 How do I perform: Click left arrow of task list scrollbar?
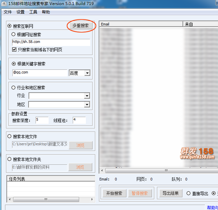(10, 199)
